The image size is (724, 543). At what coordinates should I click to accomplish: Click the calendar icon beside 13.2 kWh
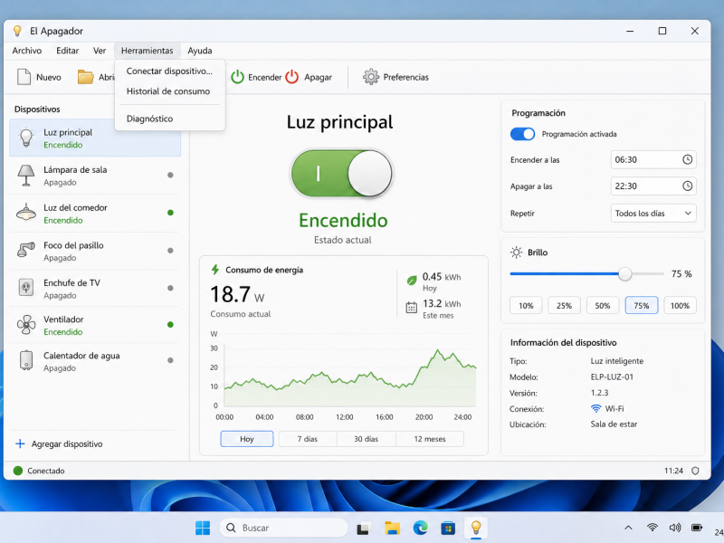coord(411,308)
